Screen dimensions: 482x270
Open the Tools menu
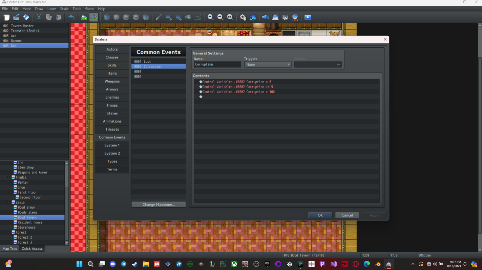coord(77,9)
